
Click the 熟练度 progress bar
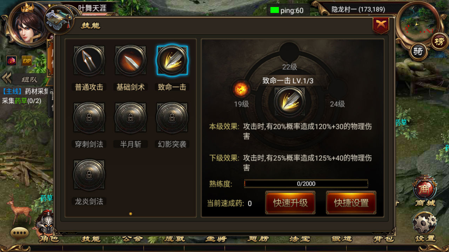306,183
